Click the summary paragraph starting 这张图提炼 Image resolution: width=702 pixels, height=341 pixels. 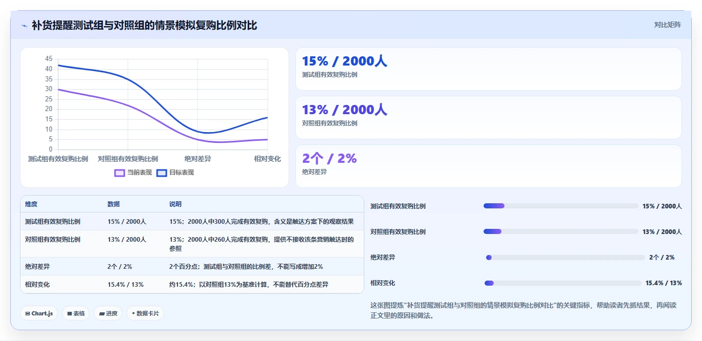(524, 310)
